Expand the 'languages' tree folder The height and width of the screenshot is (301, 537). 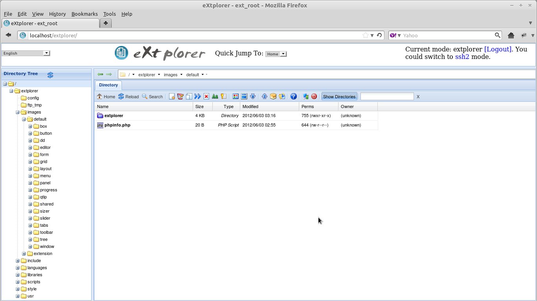18,268
